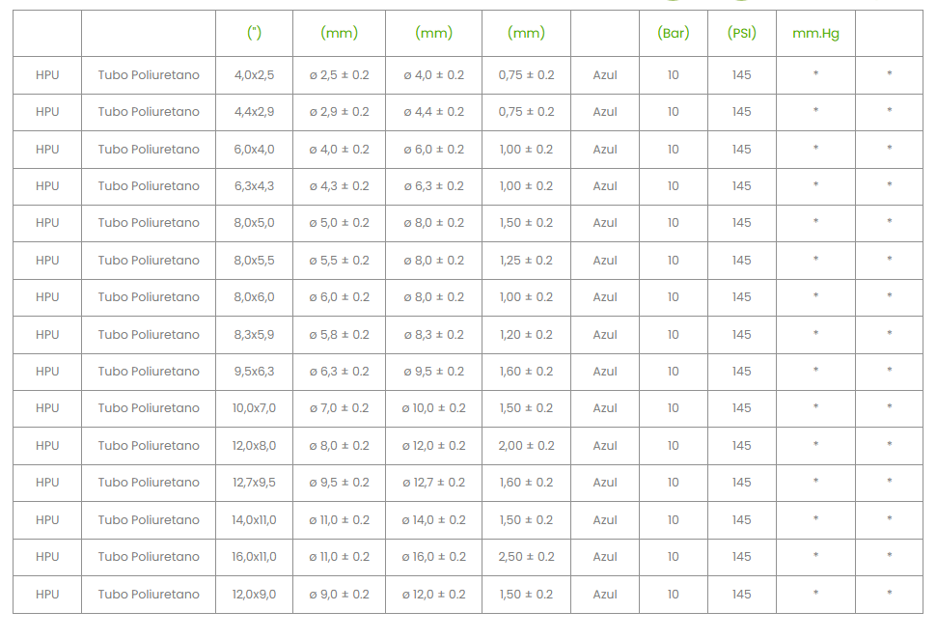Select the 4,4x2,9 size cell
The image size is (937, 639).
(254, 112)
